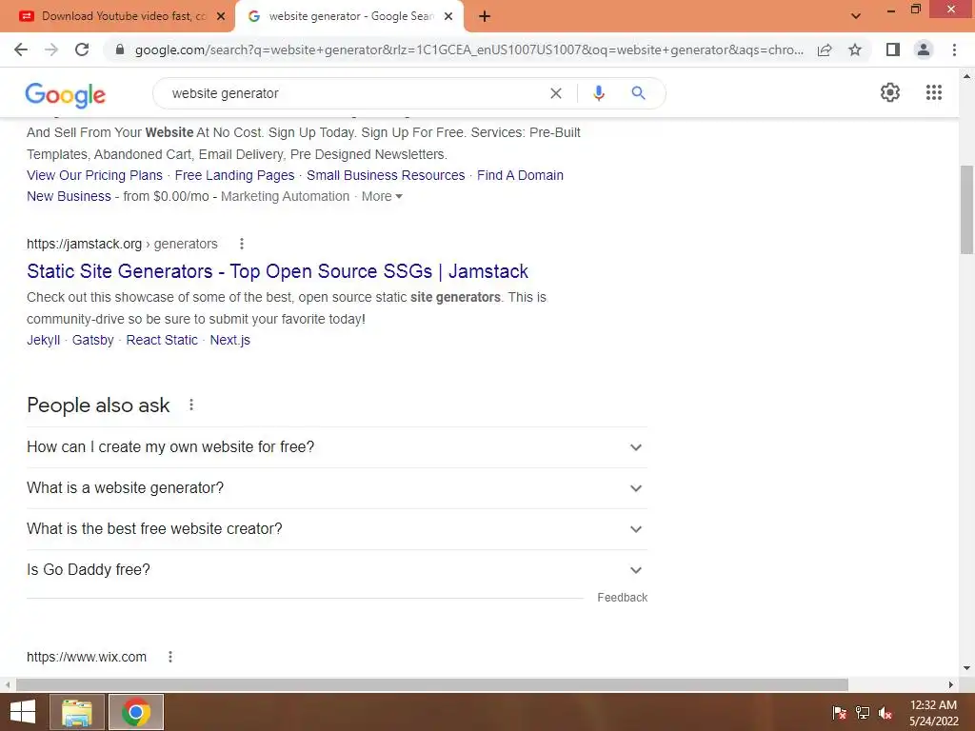The width and height of the screenshot is (975, 731).
Task: View site info via the padlock icon
Action: tap(120, 49)
